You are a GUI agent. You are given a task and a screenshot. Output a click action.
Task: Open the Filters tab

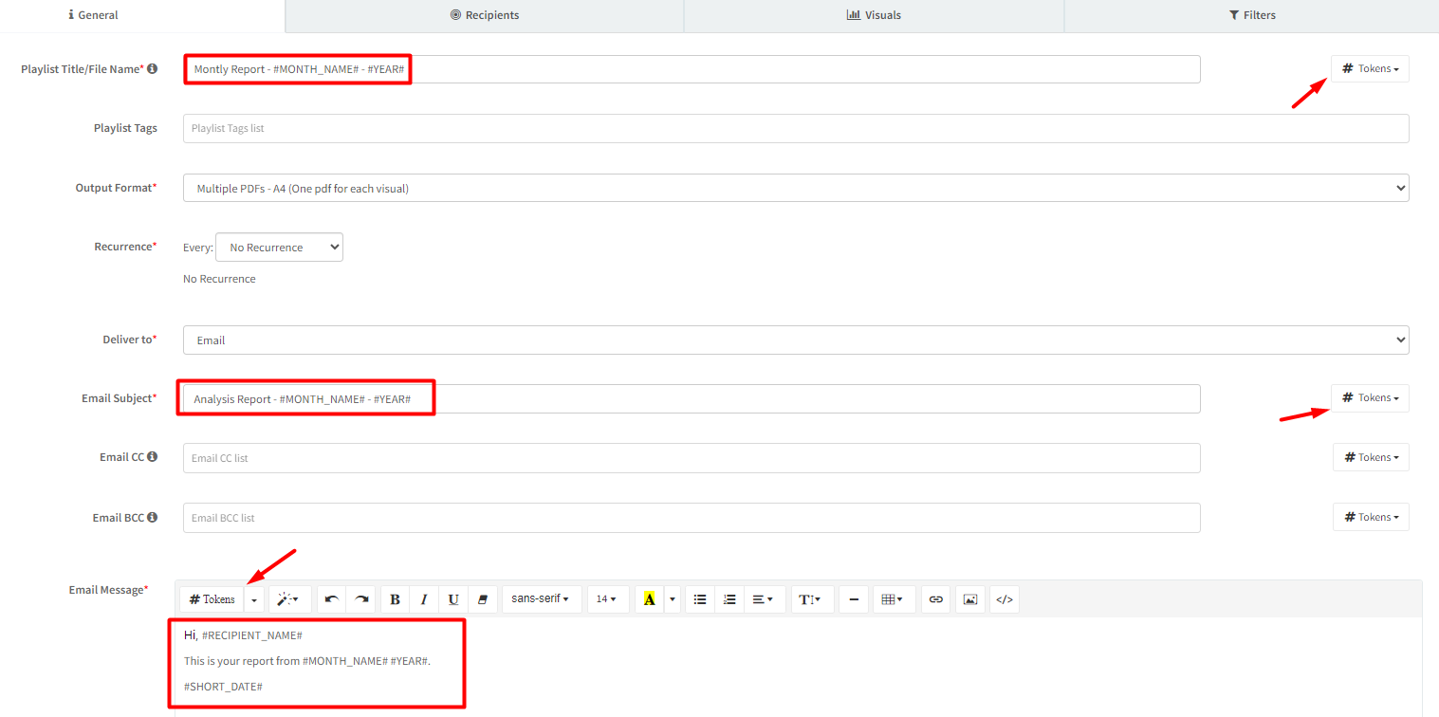[1251, 15]
